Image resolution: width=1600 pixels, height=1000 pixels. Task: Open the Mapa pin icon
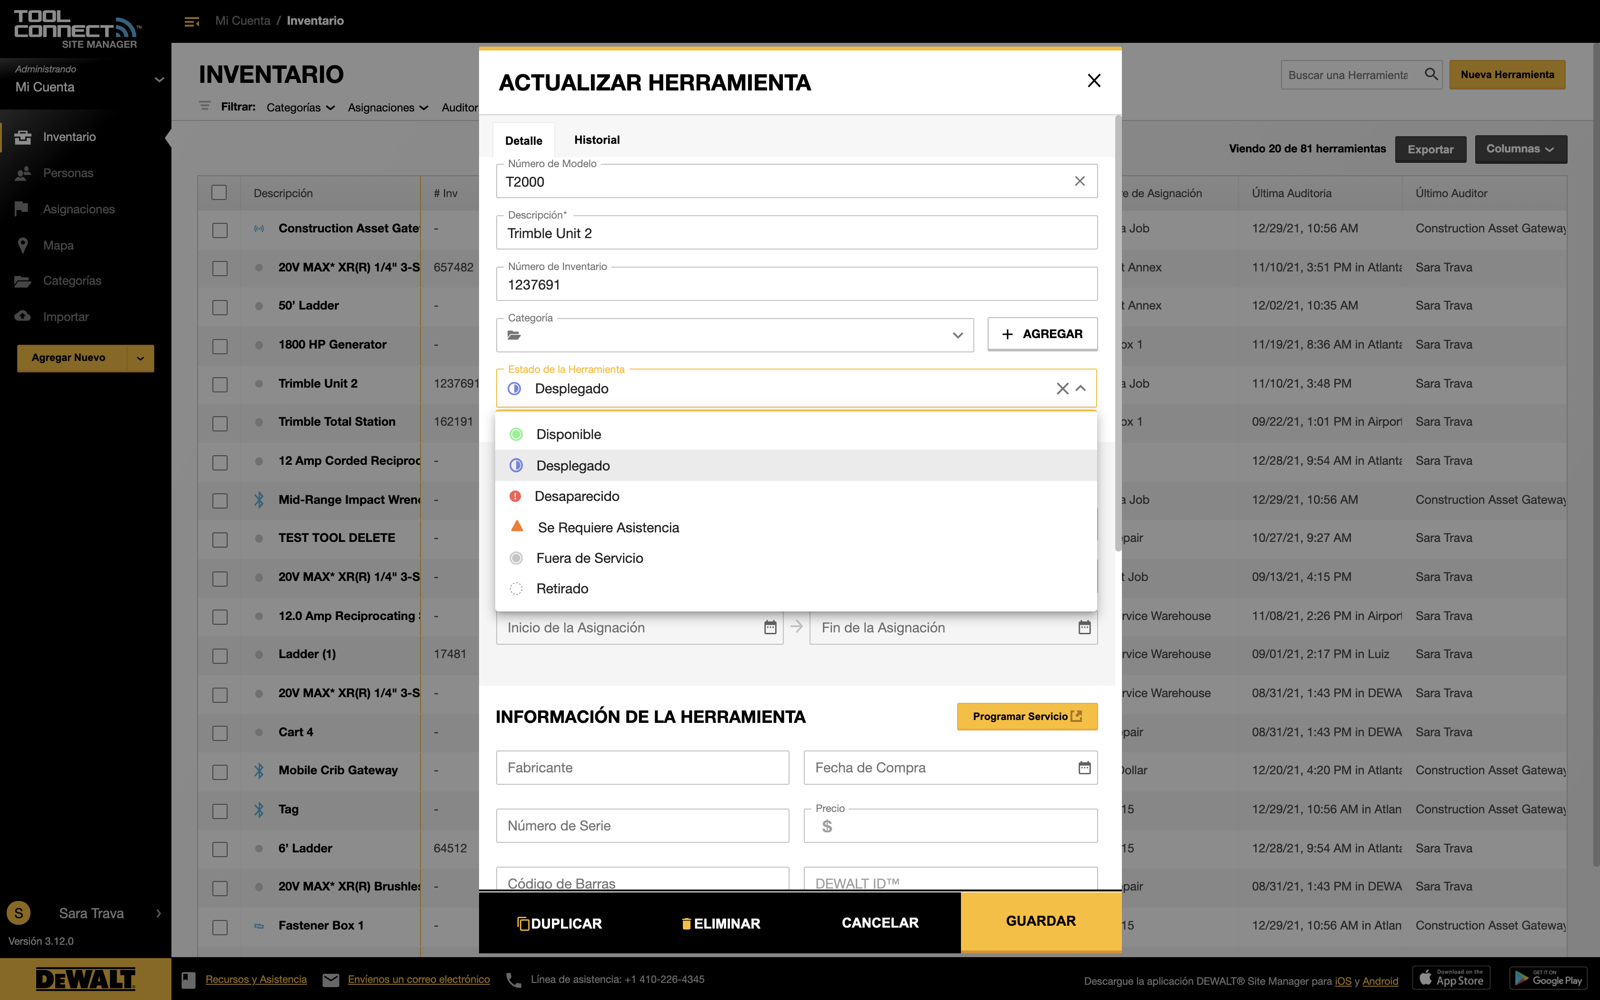pyautogui.click(x=22, y=245)
